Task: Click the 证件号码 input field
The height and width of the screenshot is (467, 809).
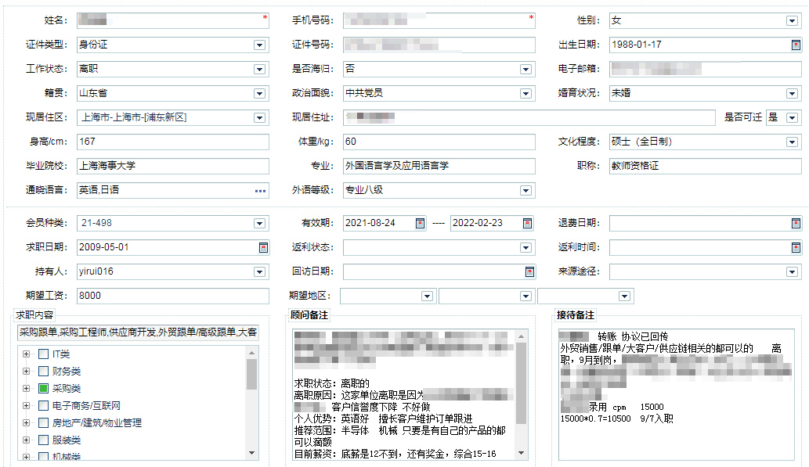Action: [x=439, y=45]
